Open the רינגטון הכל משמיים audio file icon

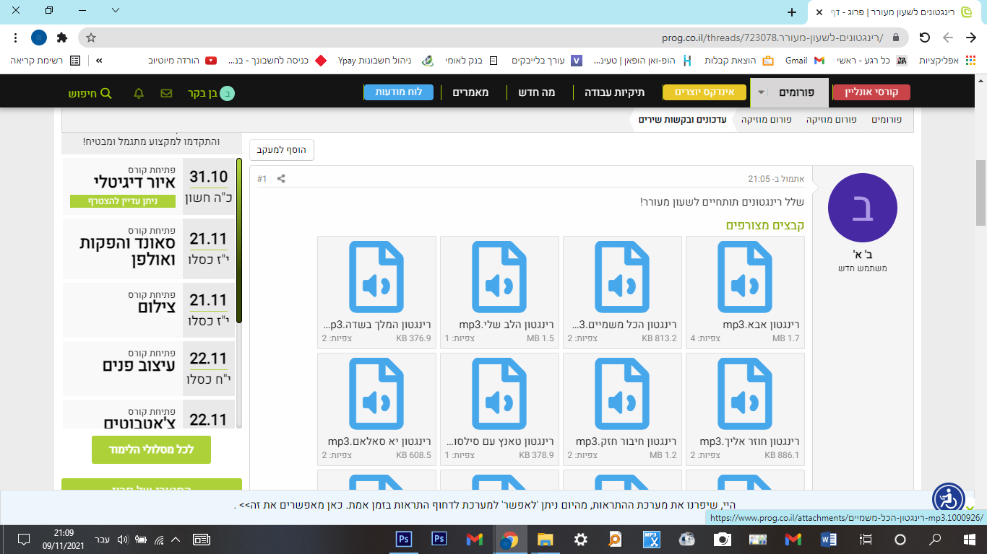point(621,277)
